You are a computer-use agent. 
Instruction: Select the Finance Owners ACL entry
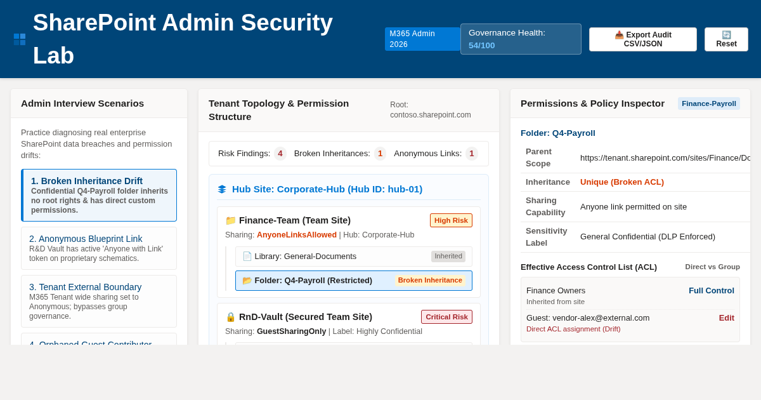[630, 296]
